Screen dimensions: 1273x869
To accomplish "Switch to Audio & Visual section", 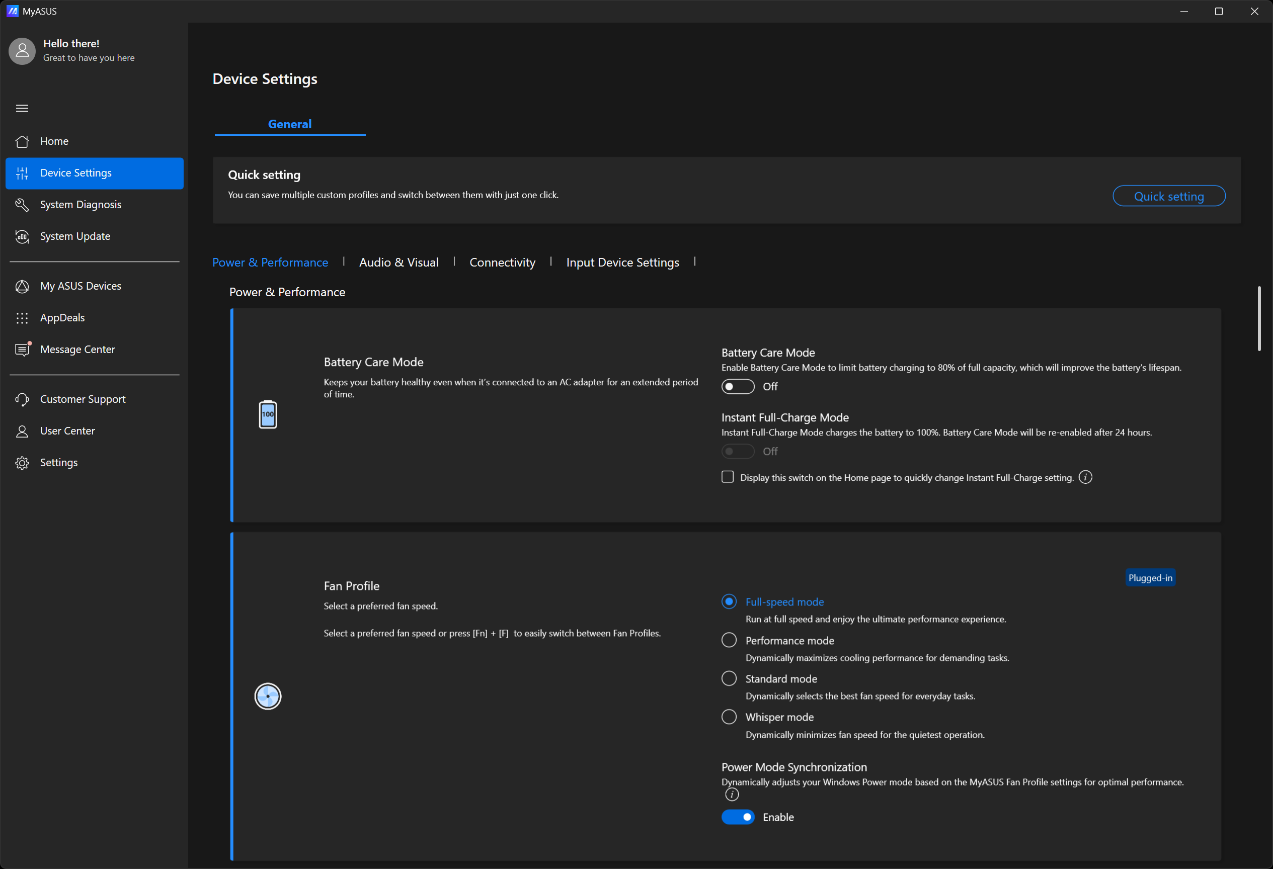I will (x=398, y=263).
